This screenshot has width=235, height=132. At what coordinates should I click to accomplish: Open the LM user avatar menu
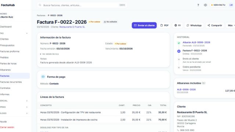click(231, 5)
